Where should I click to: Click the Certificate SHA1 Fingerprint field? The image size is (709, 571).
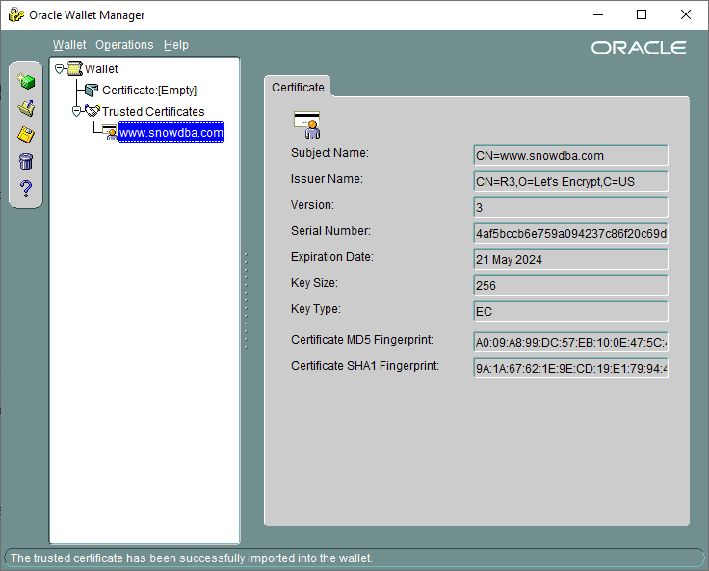tap(570, 368)
